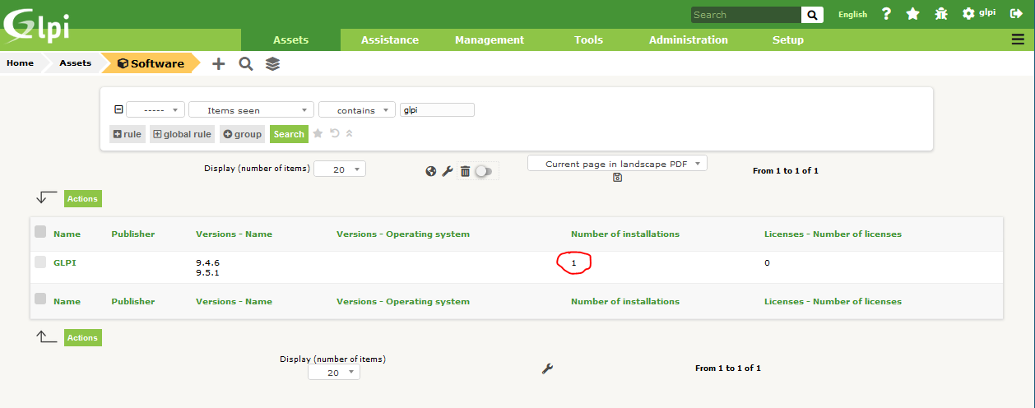1035x408 pixels.
Task: Sort by Name column header
Action: (x=67, y=234)
